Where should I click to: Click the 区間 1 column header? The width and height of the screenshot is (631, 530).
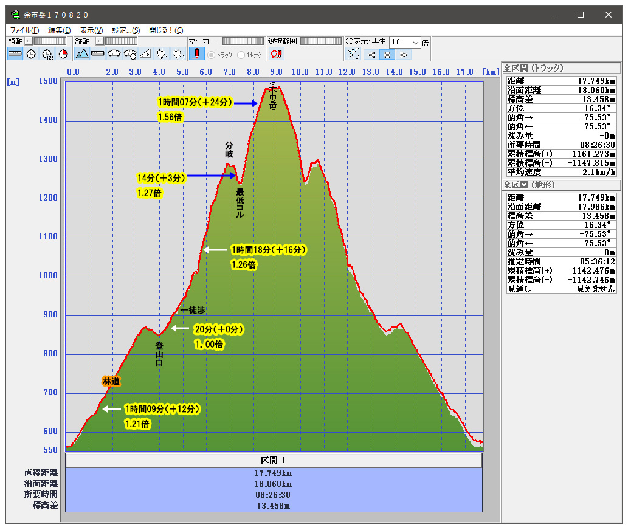[273, 460]
